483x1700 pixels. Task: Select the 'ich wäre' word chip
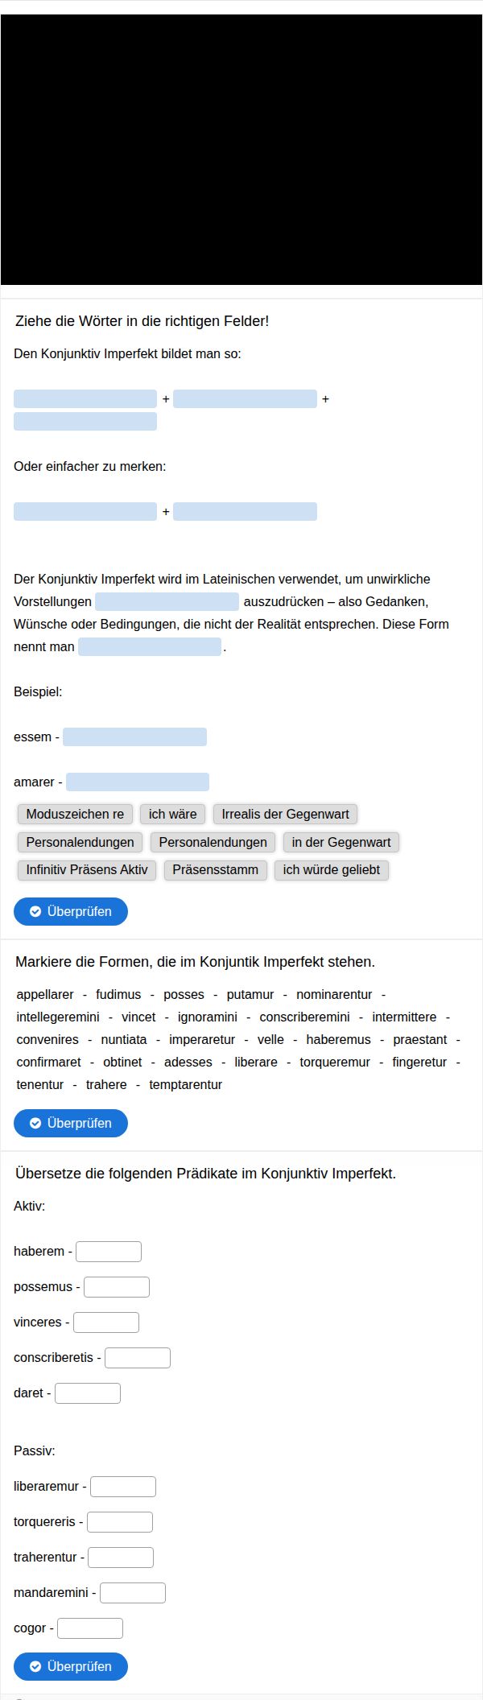coord(173,814)
